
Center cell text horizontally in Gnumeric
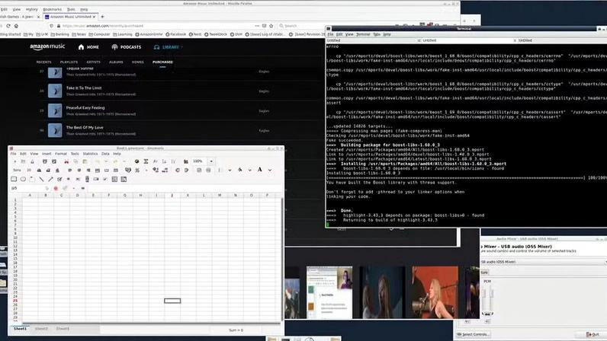click(79, 170)
